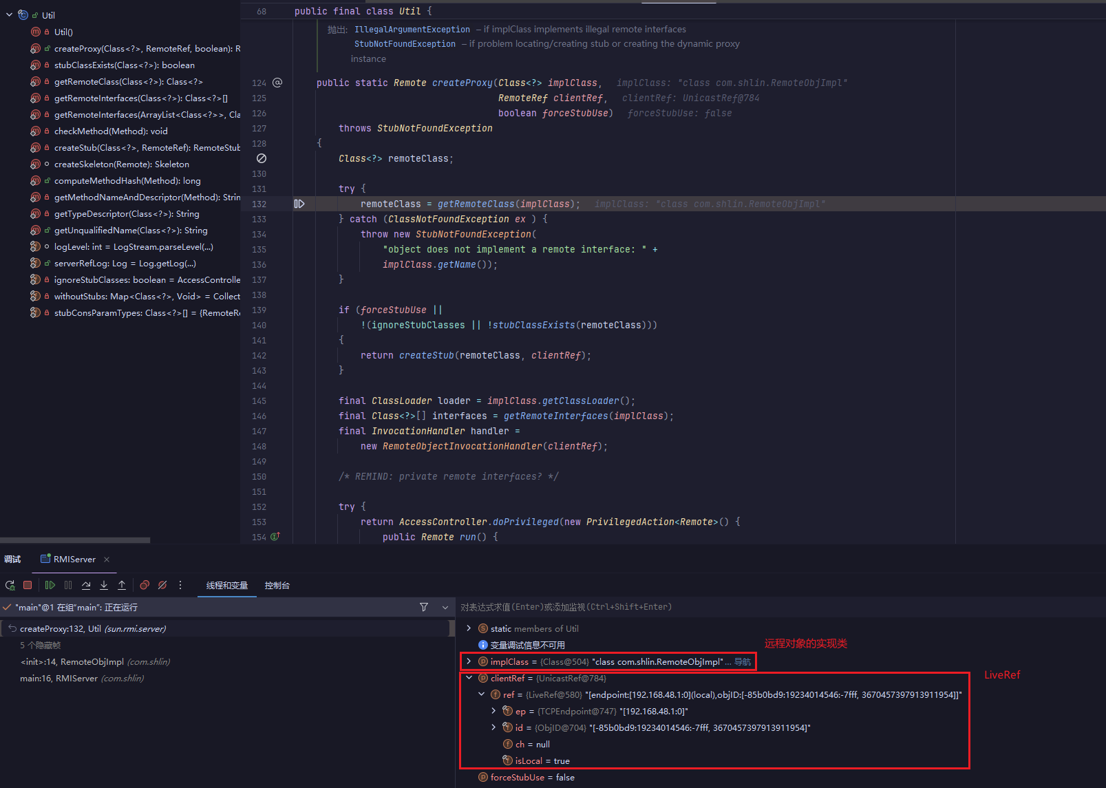Click the 导航 link for implClass
This screenshot has height=788, width=1106.
pyautogui.click(x=743, y=662)
